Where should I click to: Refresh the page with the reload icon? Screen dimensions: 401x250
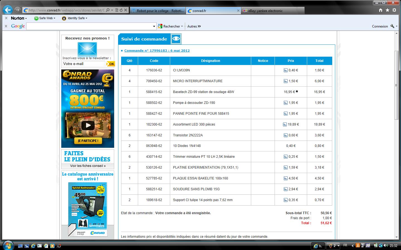coord(121,10)
